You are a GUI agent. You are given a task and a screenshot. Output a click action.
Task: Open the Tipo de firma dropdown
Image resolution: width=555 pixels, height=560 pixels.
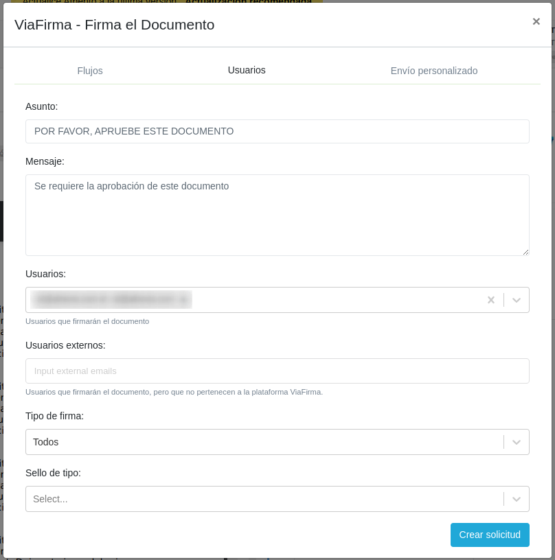pos(264,442)
